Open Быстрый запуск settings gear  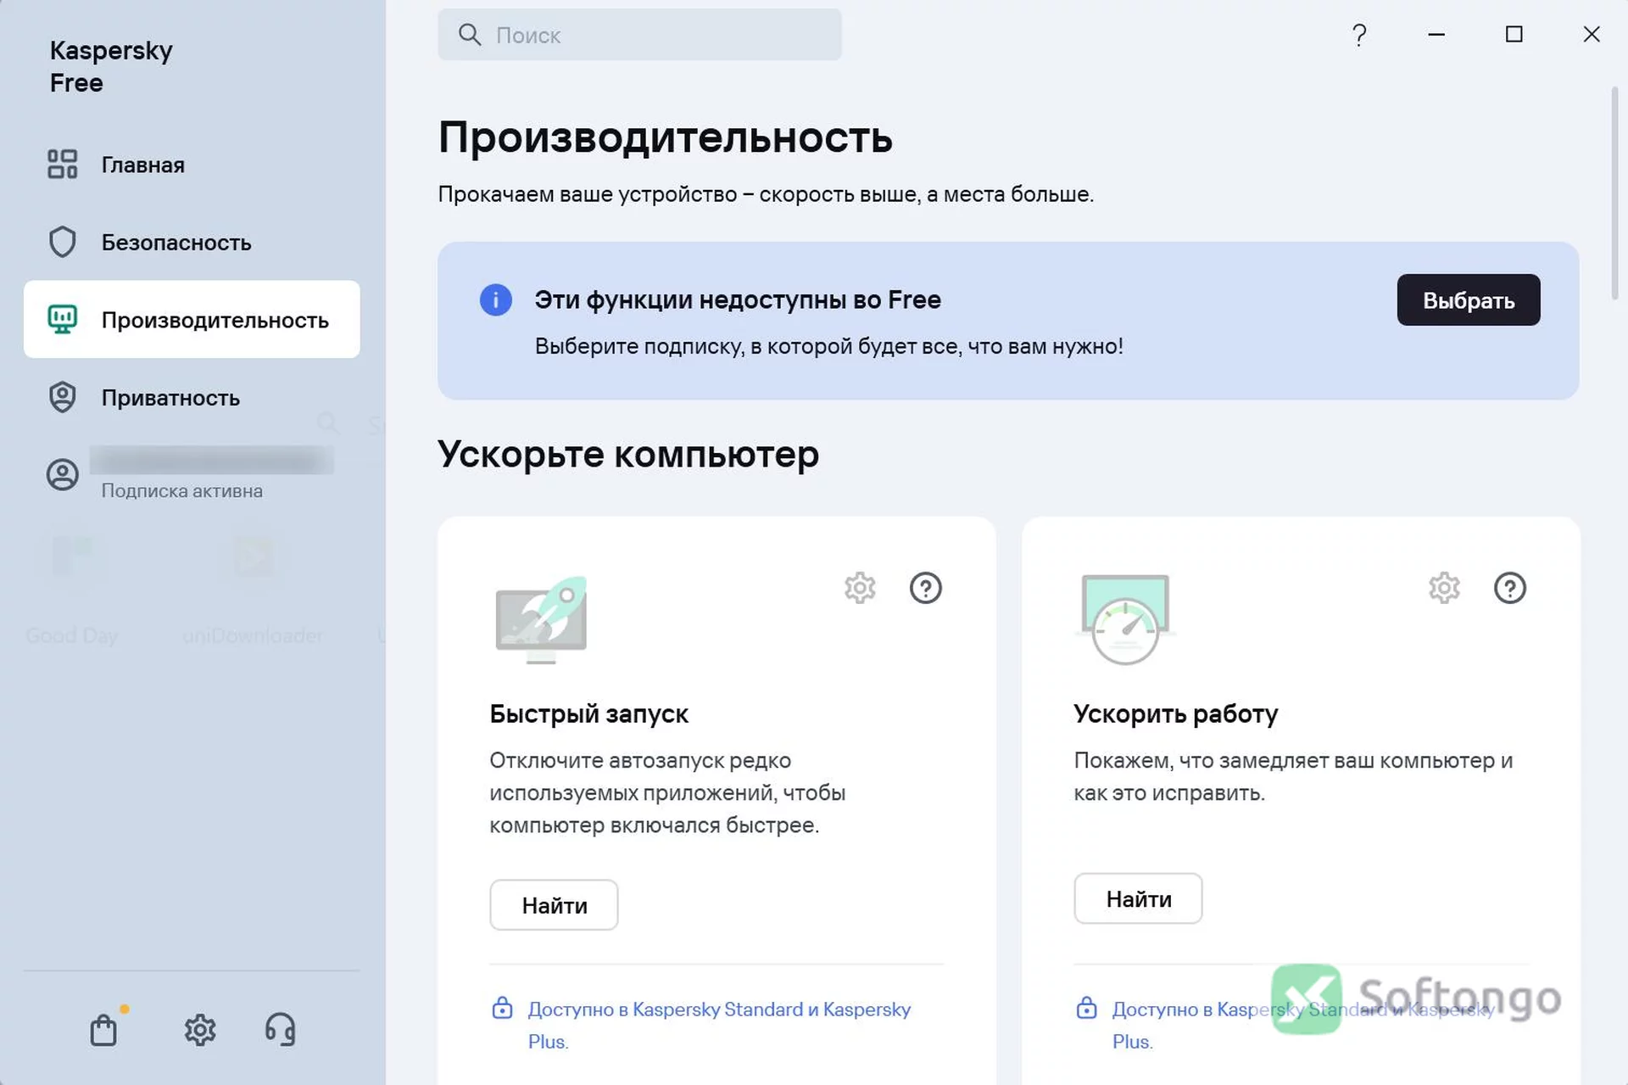[x=860, y=588]
